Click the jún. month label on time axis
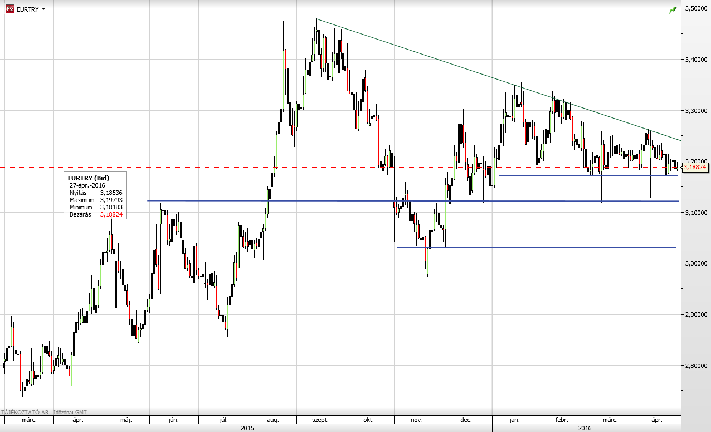This screenshot has width=711, height=432. 173,420
